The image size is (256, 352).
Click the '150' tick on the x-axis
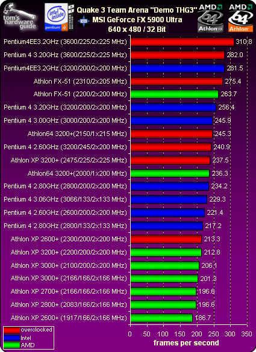coord(180,334)
